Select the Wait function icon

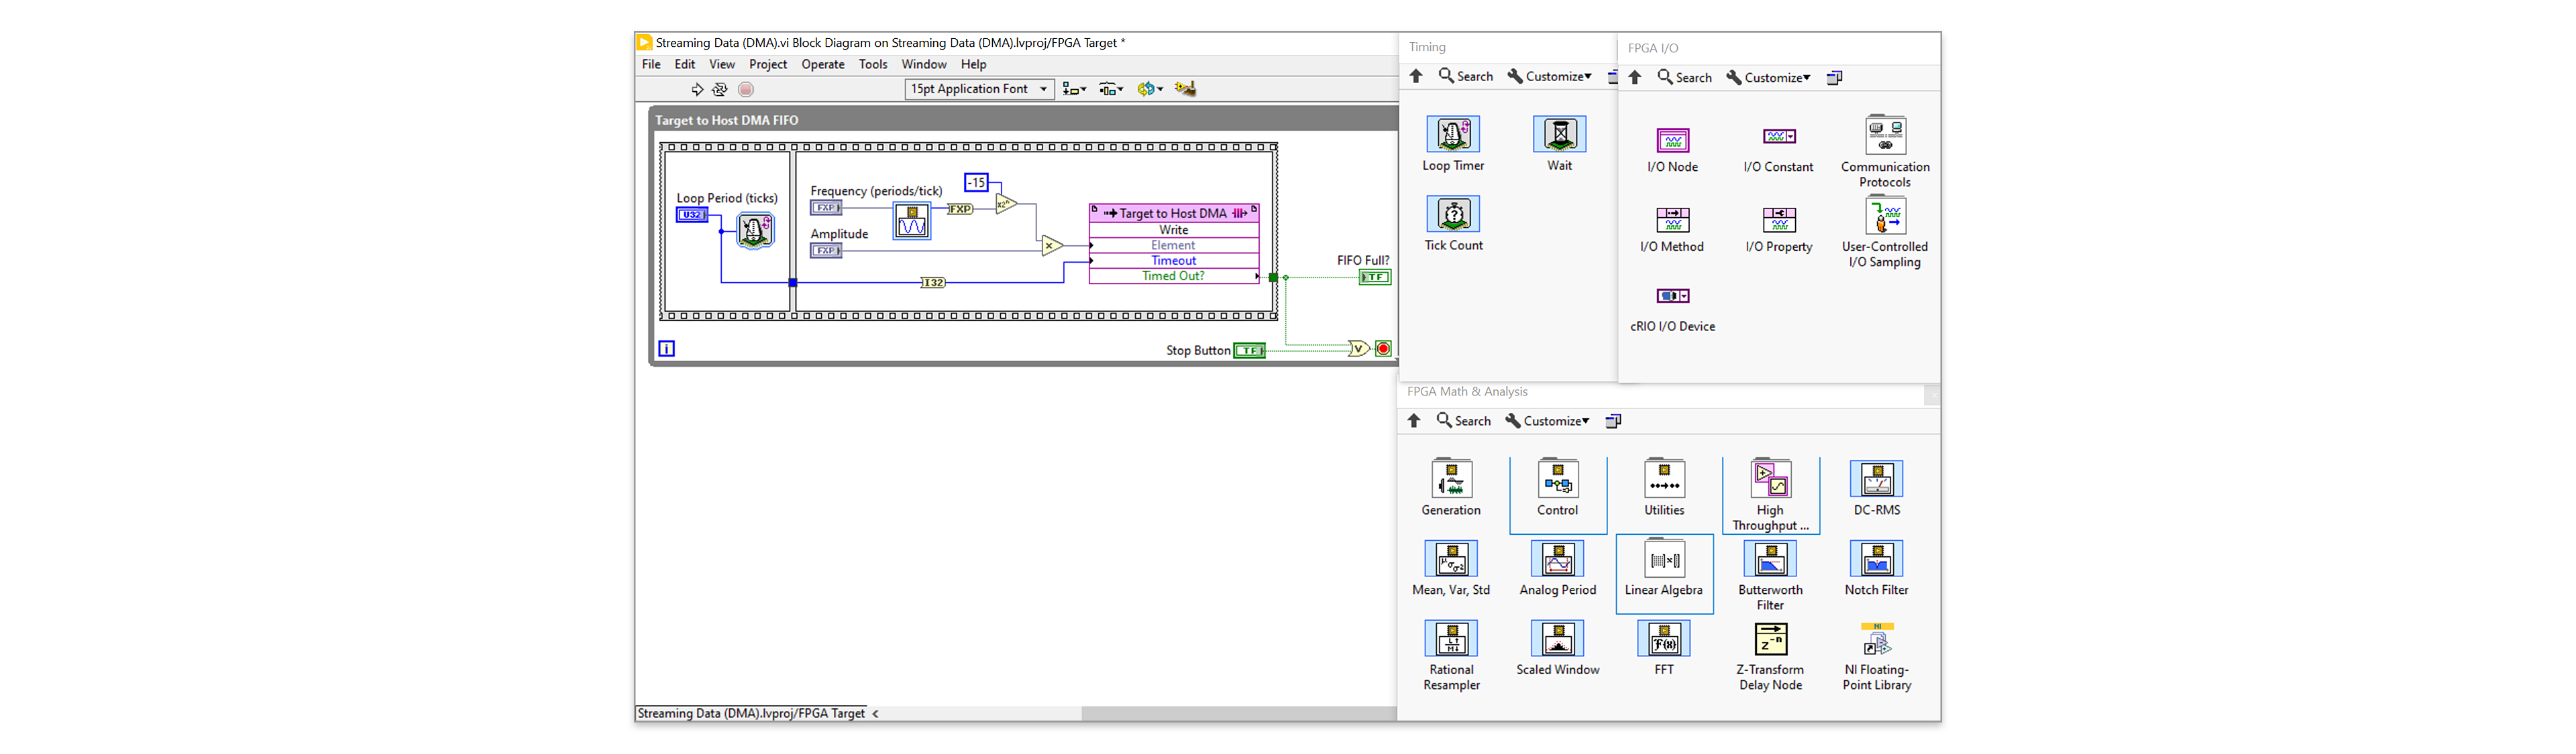tap(1559, 134)
